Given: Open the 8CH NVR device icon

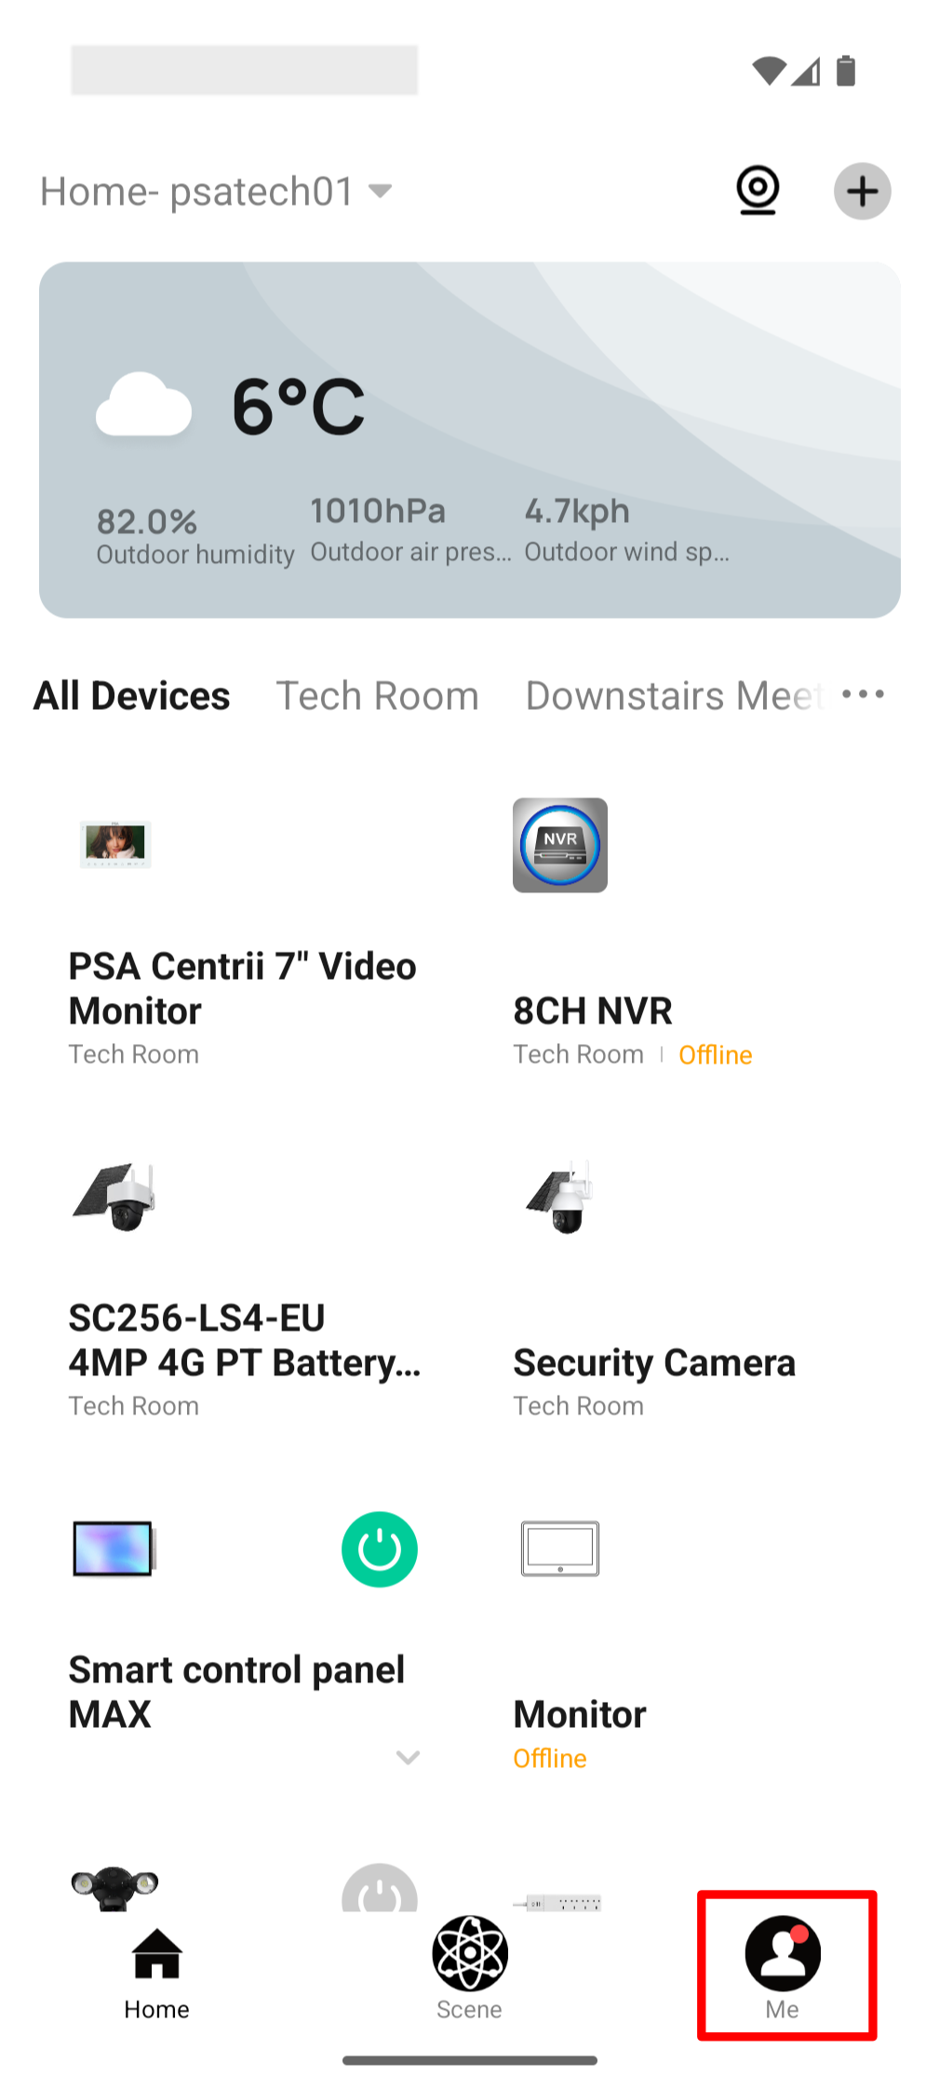Looking at the screenshot, I should [x=559, y=845].
